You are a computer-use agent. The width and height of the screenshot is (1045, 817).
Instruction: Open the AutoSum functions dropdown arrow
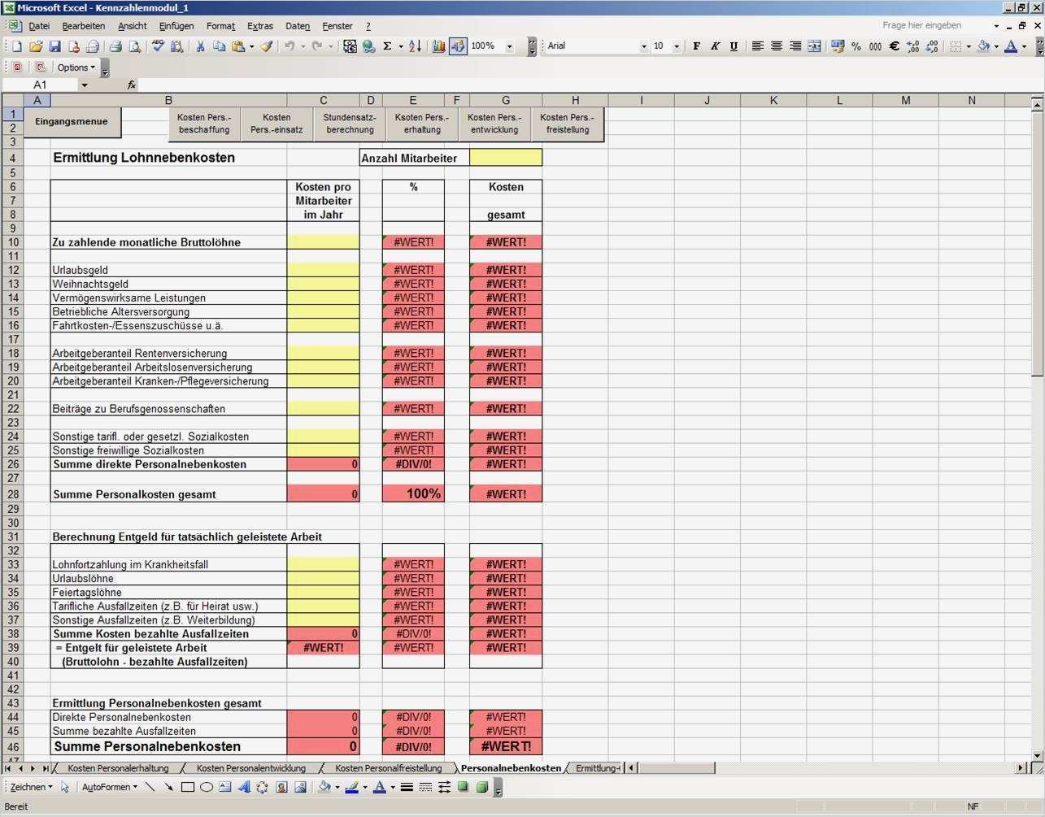400,46
